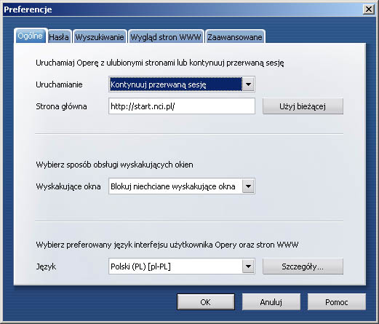Close the Preferencje dialog with X
Image resolution: width=379 pixels, height=324 pixels.
369,9
